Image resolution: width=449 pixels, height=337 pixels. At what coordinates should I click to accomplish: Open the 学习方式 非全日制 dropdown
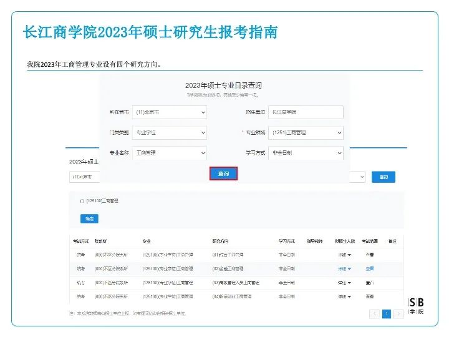[x=306, y=153]
